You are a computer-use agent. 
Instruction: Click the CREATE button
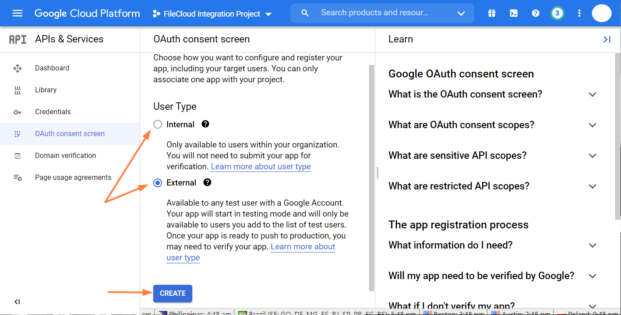coord(173,294)
